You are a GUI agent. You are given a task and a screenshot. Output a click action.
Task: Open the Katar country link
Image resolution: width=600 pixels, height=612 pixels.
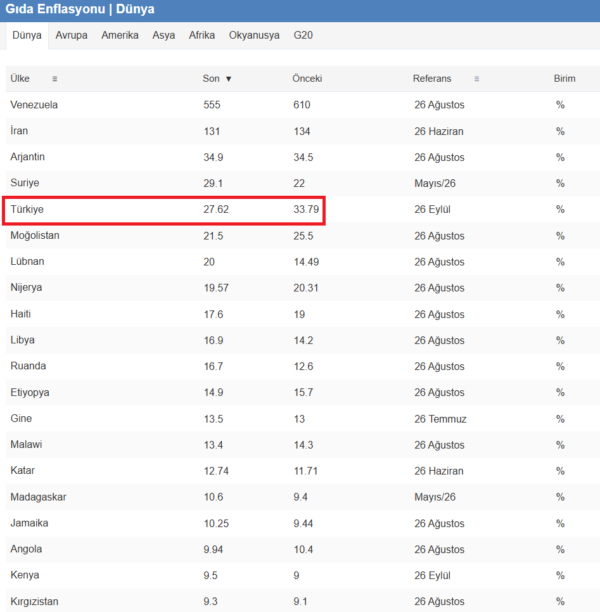(x=23, y=471)
